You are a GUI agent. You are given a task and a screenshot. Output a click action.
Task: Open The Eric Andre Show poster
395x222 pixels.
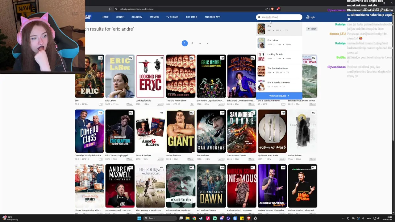click(181, 76)
